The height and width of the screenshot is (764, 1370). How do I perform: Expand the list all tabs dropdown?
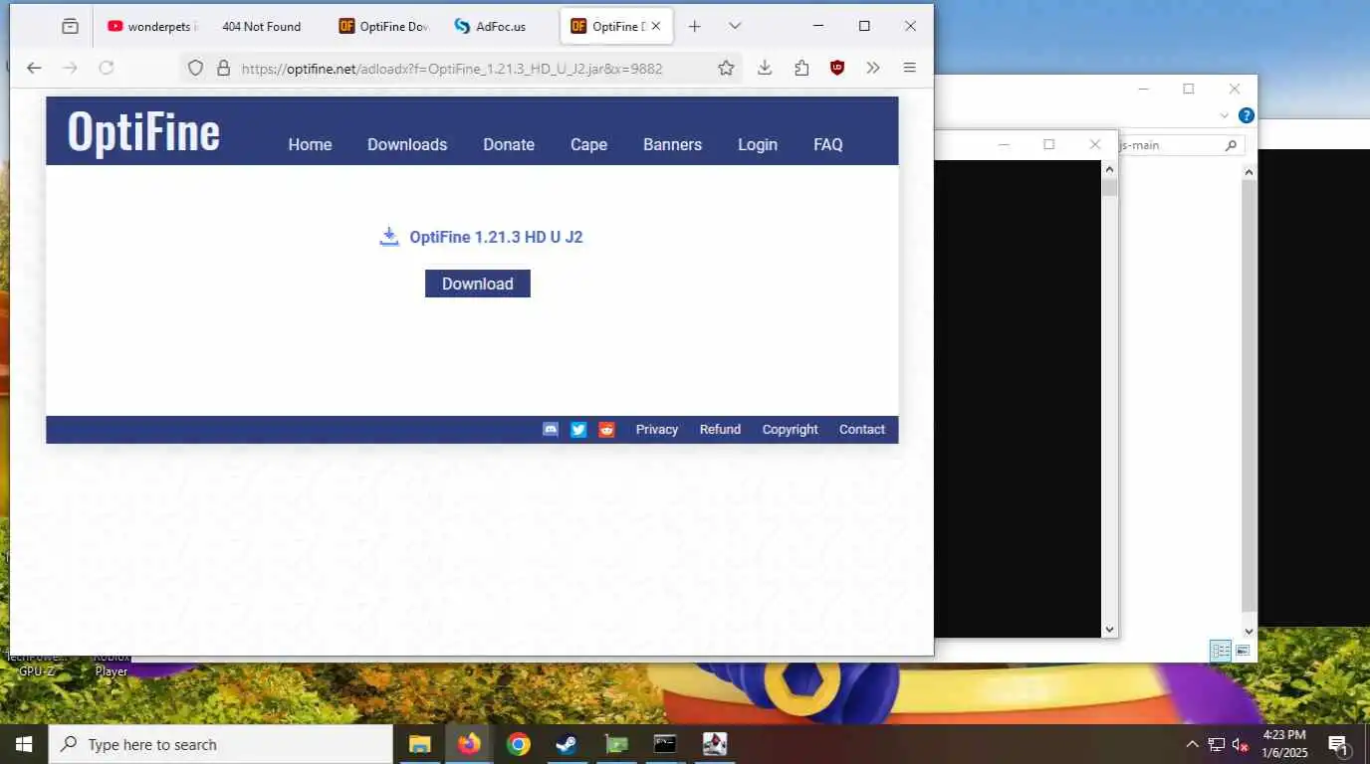(735, 26)
